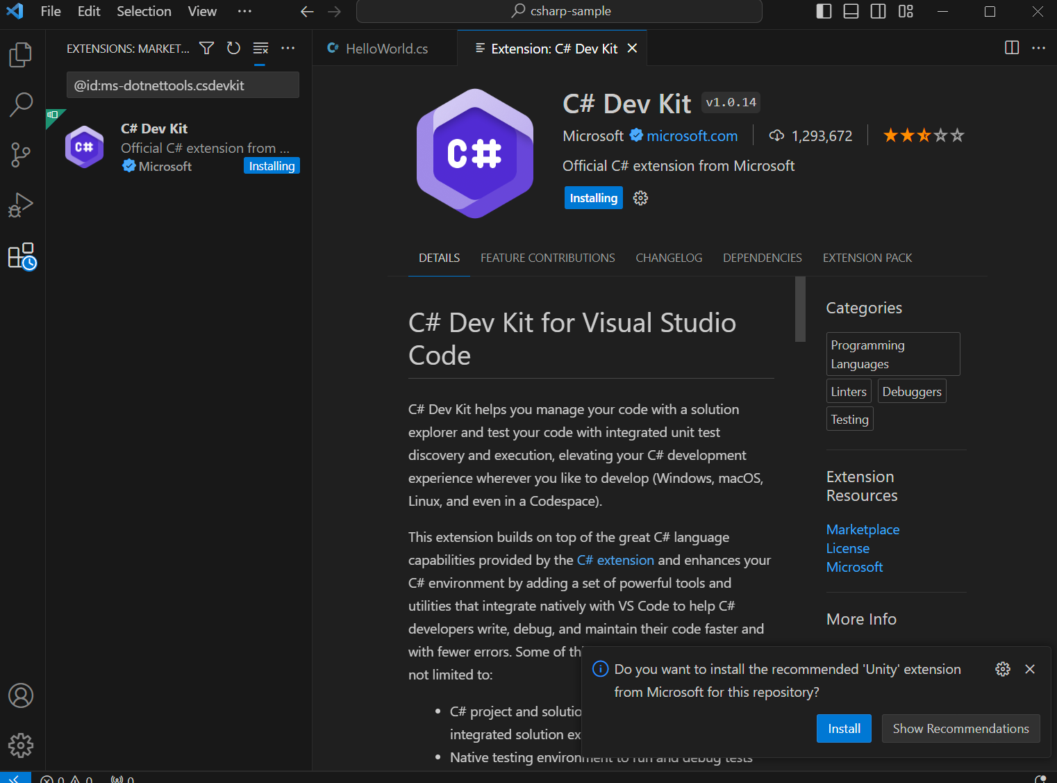Select the EXTENSION PACK tab

tap(867, 258)
